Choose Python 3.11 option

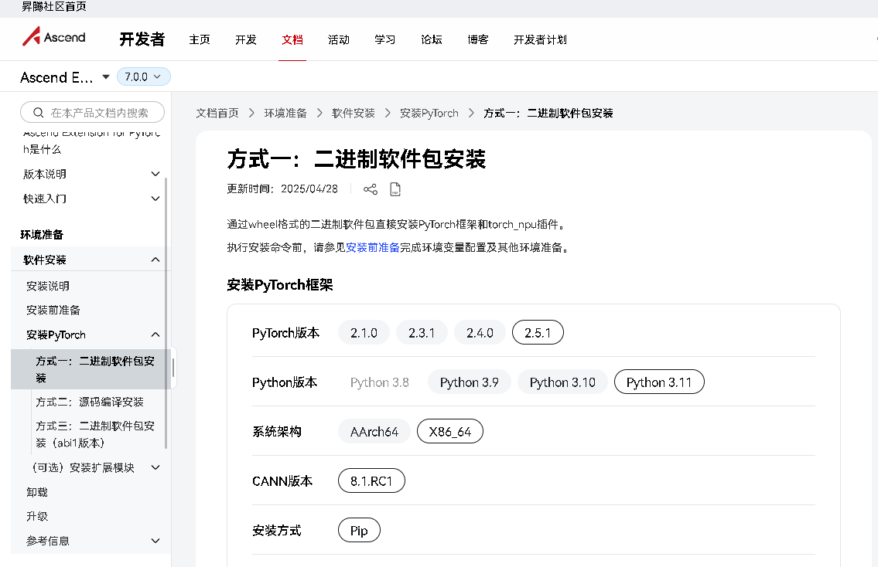point(659,382)
